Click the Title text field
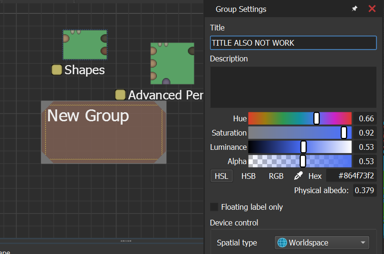 pos(293,43)
